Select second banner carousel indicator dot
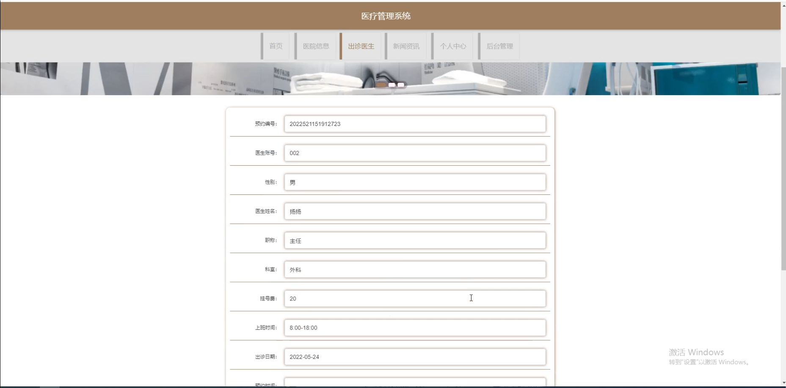This screenshot has height=388, width=786. pyautogui.click(x=392, y=85)
